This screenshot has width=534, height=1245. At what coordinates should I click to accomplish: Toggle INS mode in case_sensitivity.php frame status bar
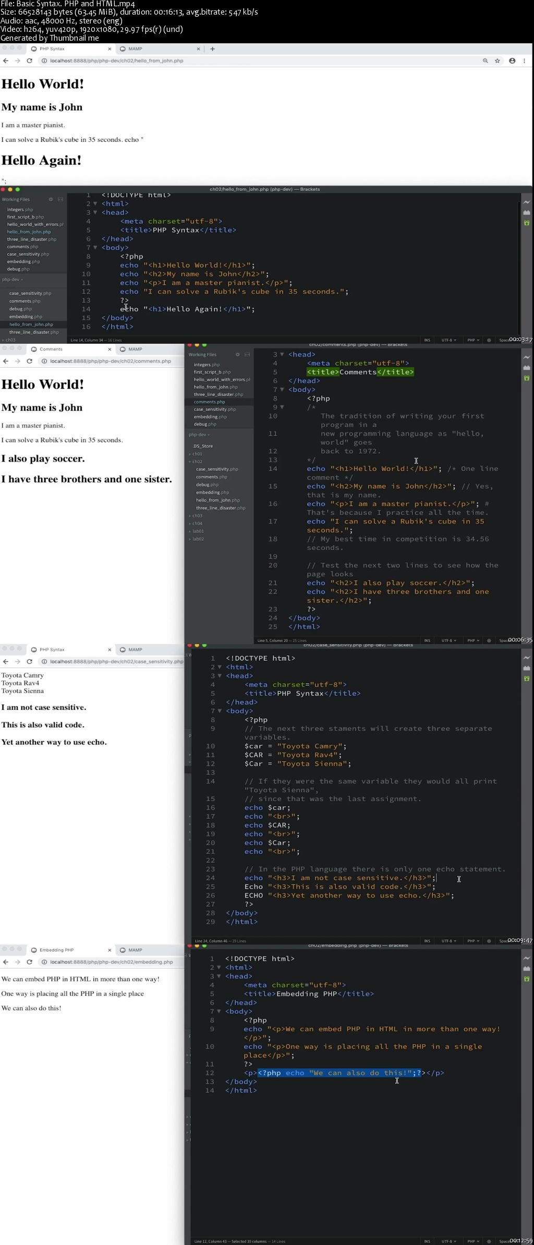click(x=427, y=941)
